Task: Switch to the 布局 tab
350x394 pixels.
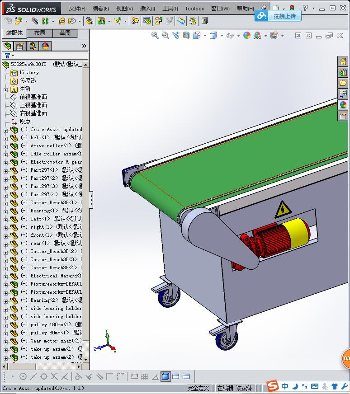Action: (40, 33)
